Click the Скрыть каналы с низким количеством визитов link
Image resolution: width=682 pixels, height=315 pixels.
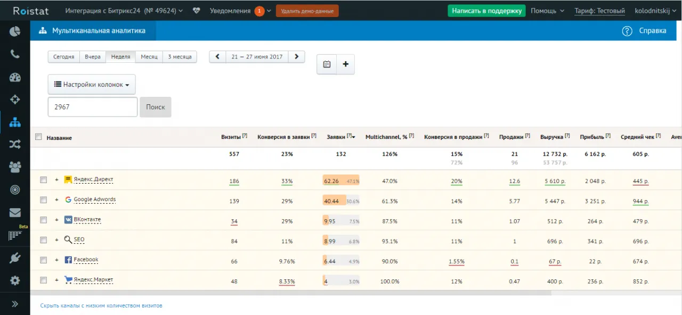101,306
